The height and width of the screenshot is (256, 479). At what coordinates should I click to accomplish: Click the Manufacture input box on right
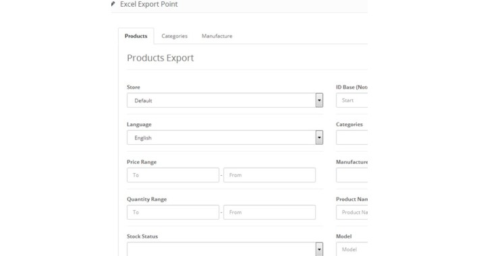pyautogui.click(x=352, y=175)
